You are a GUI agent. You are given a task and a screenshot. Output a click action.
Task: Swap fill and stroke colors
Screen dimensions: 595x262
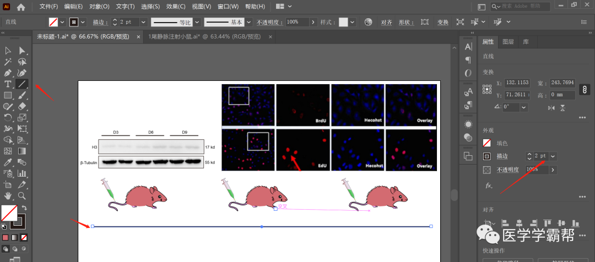coord(24,208)
